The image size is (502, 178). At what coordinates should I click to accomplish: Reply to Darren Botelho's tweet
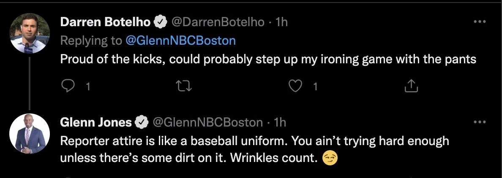[x=68, y=86]
